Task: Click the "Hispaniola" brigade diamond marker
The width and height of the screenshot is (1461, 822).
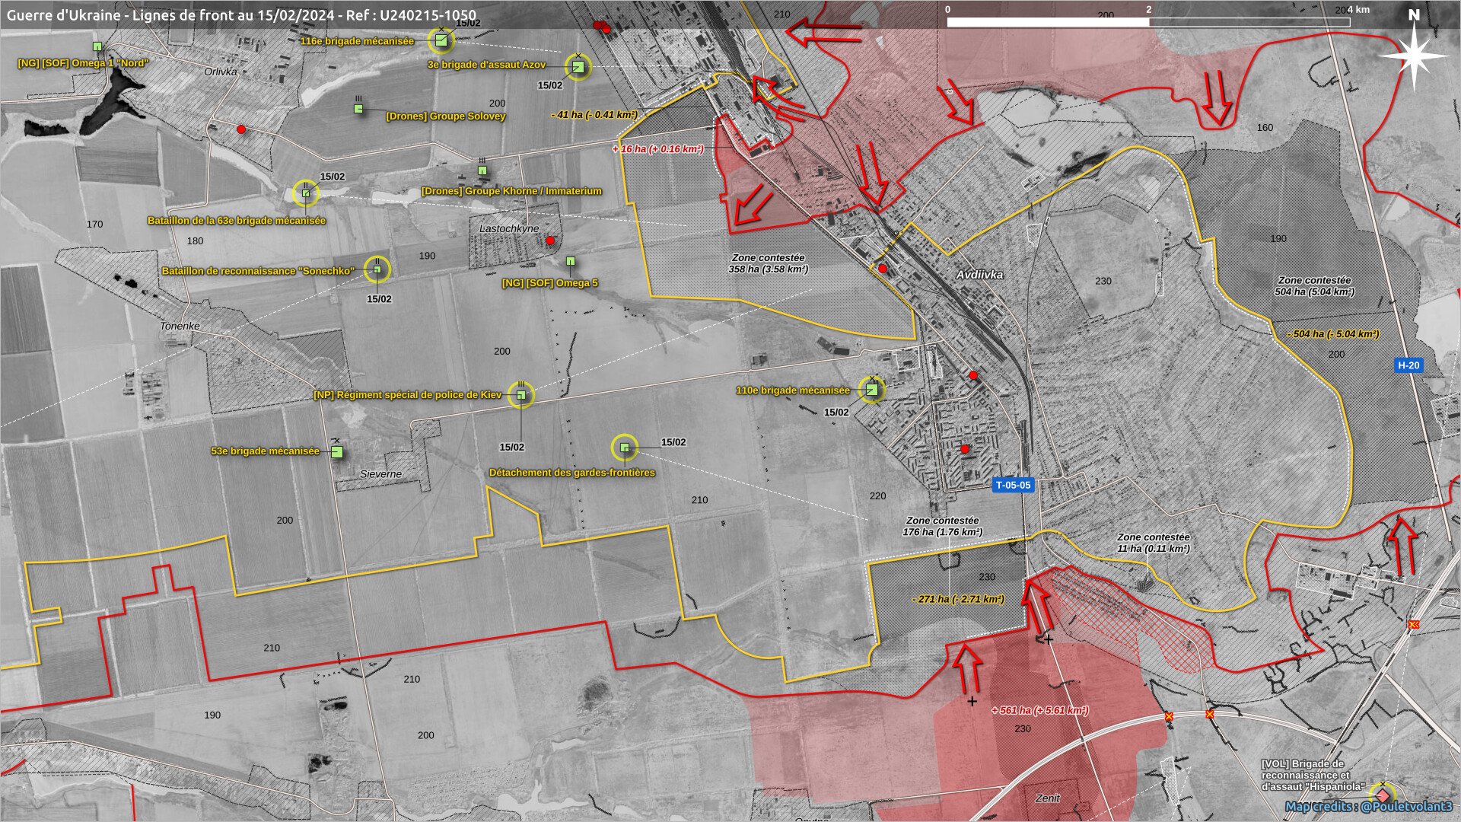Action: pos(1383,795)
